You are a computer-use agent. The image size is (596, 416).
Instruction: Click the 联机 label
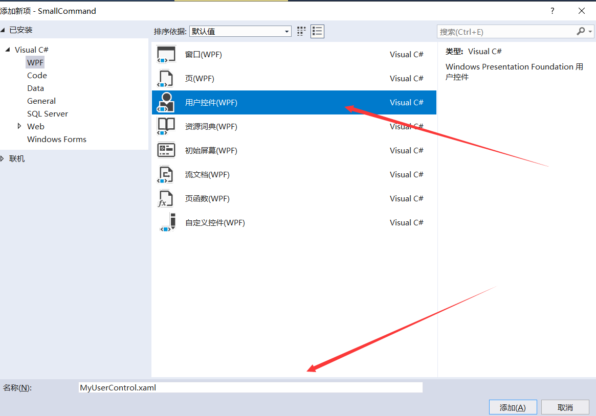pos(17,158)
